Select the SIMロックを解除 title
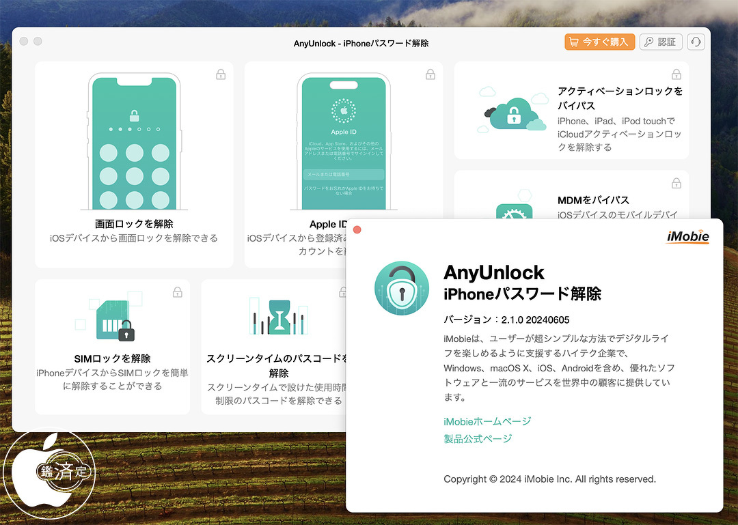738x525 pixels. (113, 358)
